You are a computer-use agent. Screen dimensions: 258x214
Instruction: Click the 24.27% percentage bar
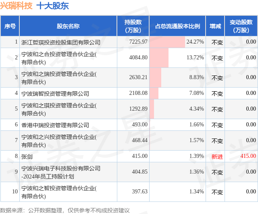click(x=167, y=42)
